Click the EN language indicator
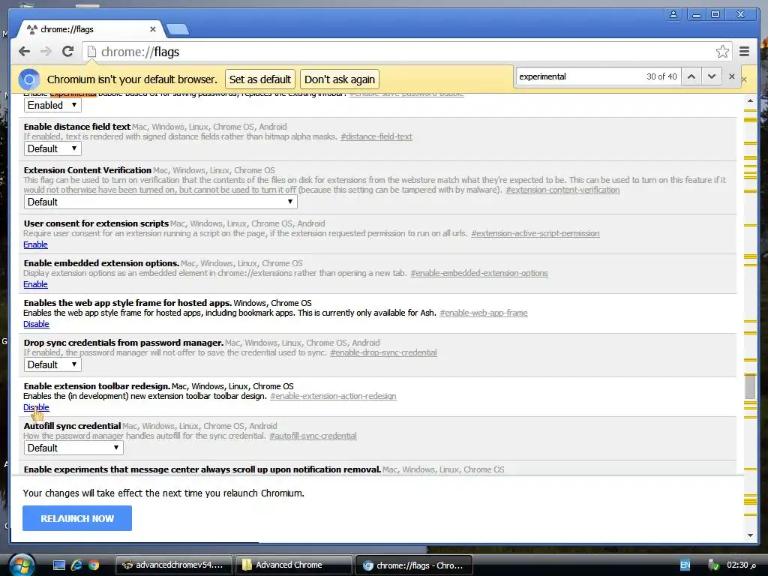This screenshot has width=768, height=576. (x=685, y=565)
